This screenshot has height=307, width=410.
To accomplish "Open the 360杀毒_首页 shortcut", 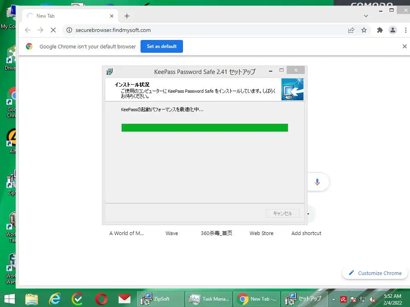I will point(216,233).
